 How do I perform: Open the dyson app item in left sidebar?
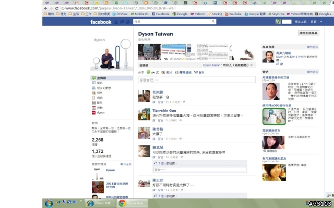[98, 112]
